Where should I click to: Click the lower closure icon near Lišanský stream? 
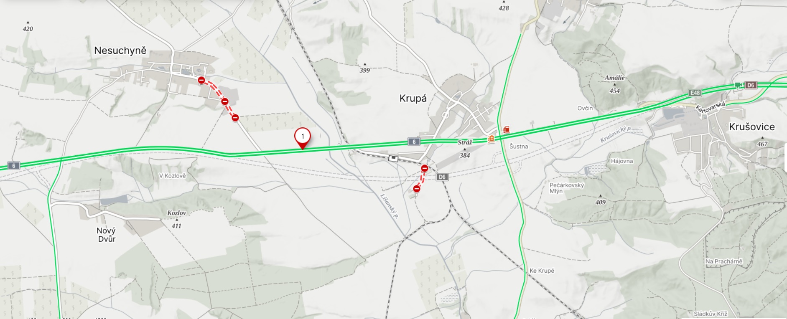tap(416, 189)
